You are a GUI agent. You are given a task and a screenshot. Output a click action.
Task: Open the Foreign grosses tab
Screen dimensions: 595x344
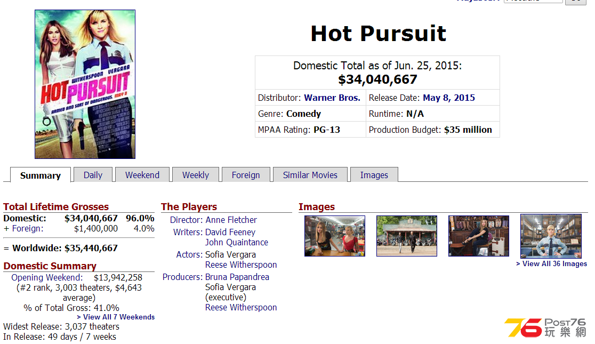246,175
